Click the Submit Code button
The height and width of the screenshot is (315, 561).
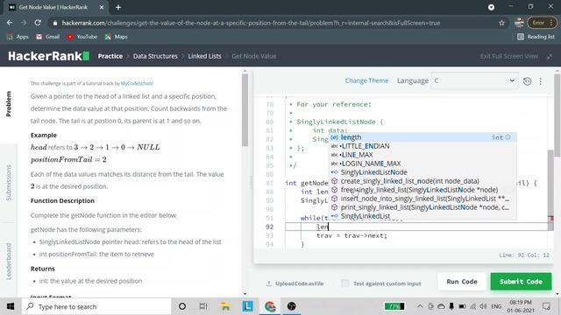tap(521, 282)
